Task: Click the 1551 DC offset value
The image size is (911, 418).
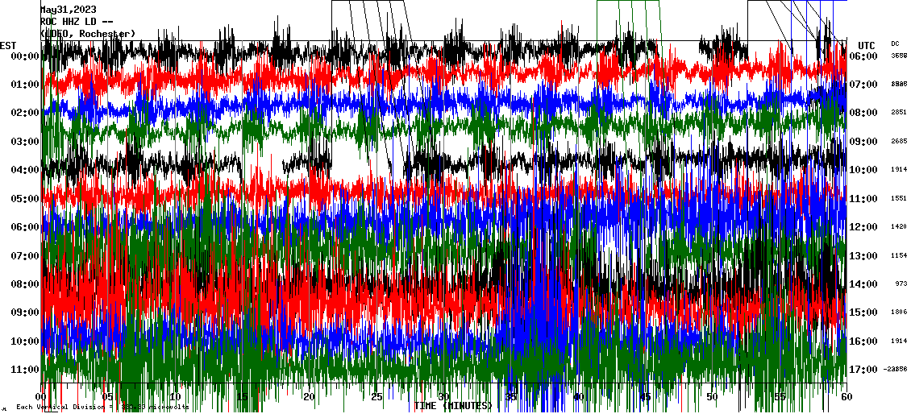Action: point(899,198)
